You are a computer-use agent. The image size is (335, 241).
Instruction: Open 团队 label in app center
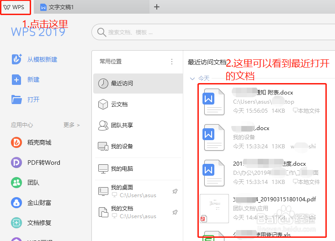pos(33,183)
